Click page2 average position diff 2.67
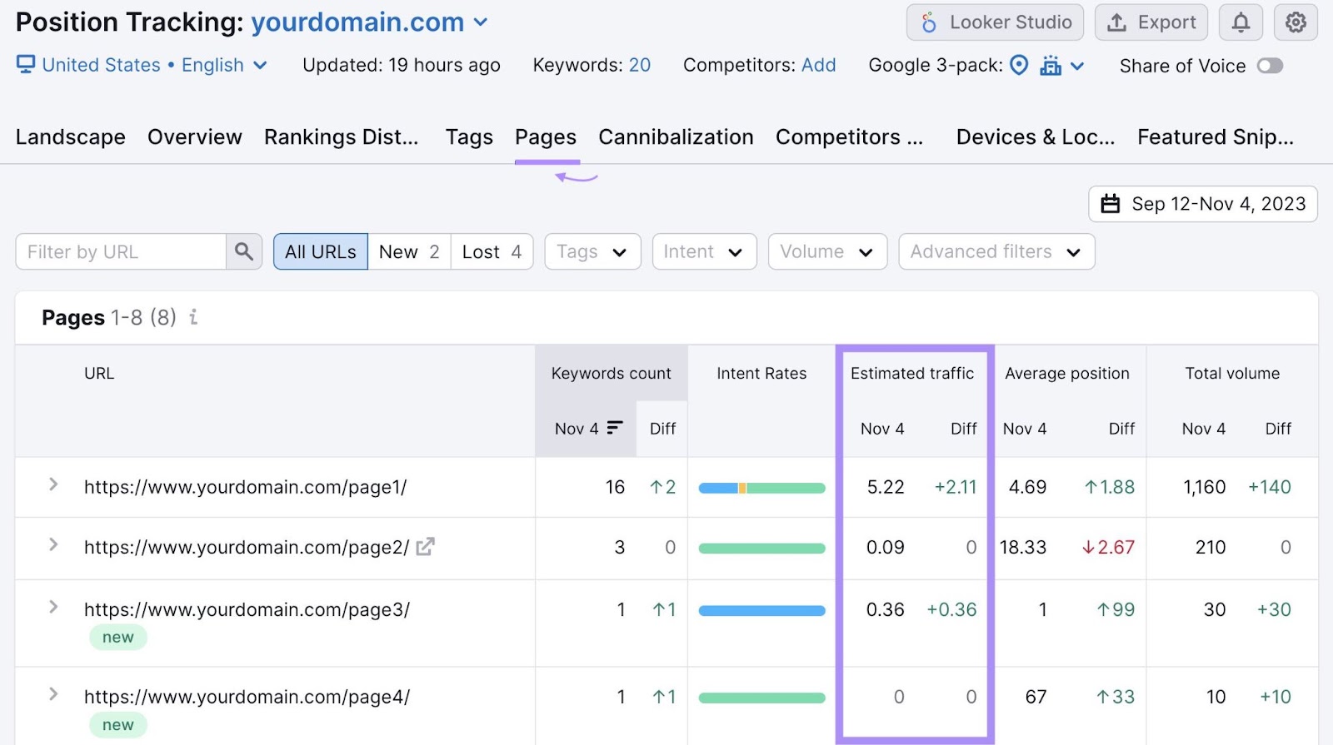 (x=1108, y=547)
